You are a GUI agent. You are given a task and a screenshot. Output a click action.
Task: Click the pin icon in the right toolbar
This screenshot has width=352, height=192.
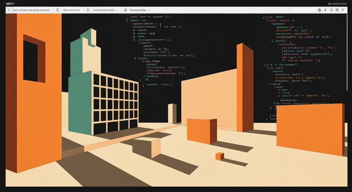(325, 10)
